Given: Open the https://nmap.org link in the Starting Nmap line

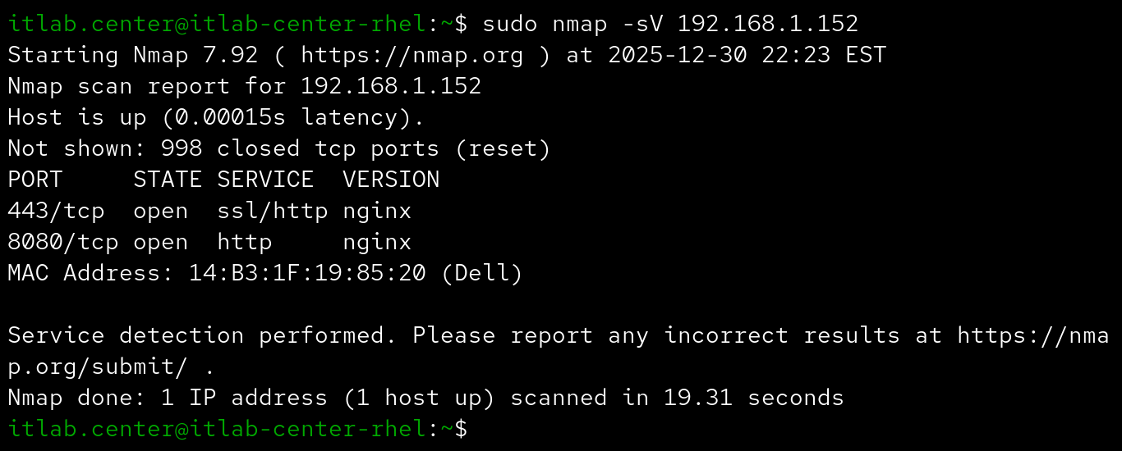Looking at the screenshot, I should click(412, 55).
